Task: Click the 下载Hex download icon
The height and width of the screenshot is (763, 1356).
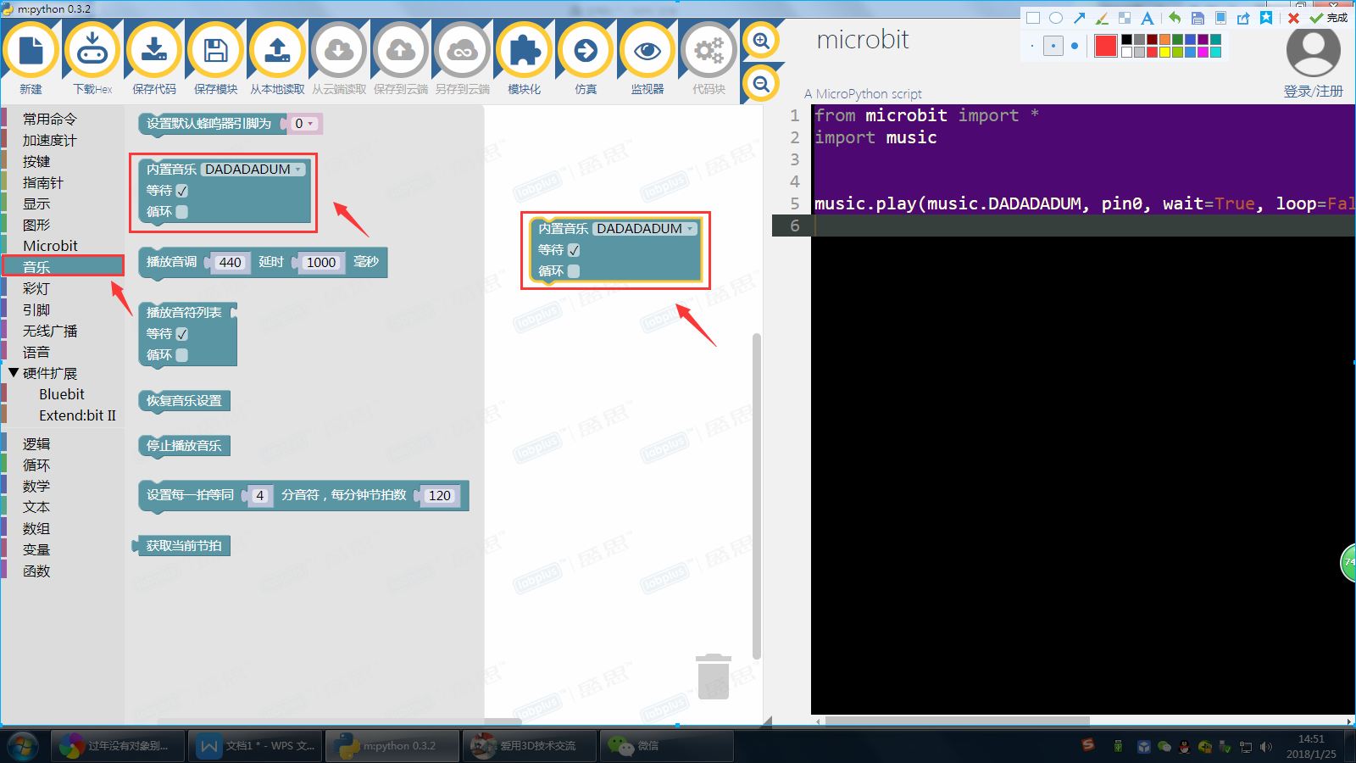Action: (x=92, y=51)
